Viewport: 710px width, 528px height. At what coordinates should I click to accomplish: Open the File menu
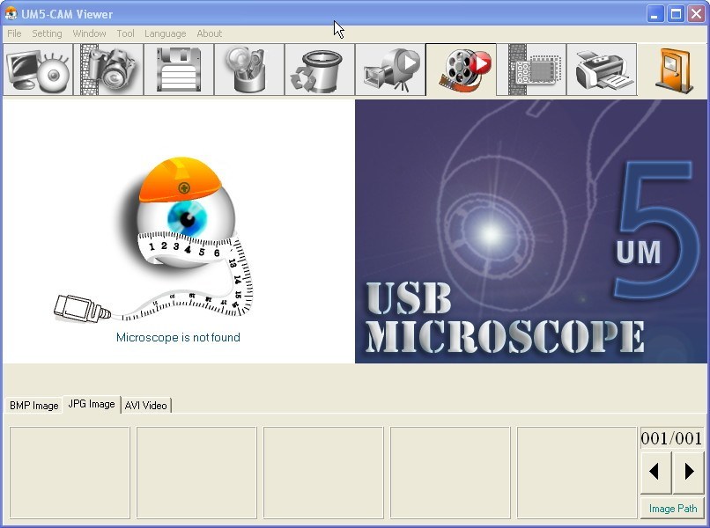pos(14,33)
